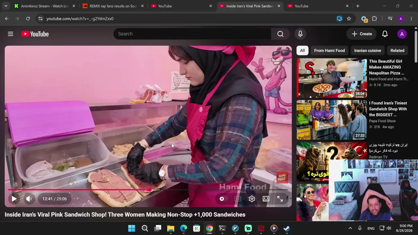This screenshot has width=418, height=235.
Task: Open video player settings gear
Action: pyautogui.click(x=252, y=199)
